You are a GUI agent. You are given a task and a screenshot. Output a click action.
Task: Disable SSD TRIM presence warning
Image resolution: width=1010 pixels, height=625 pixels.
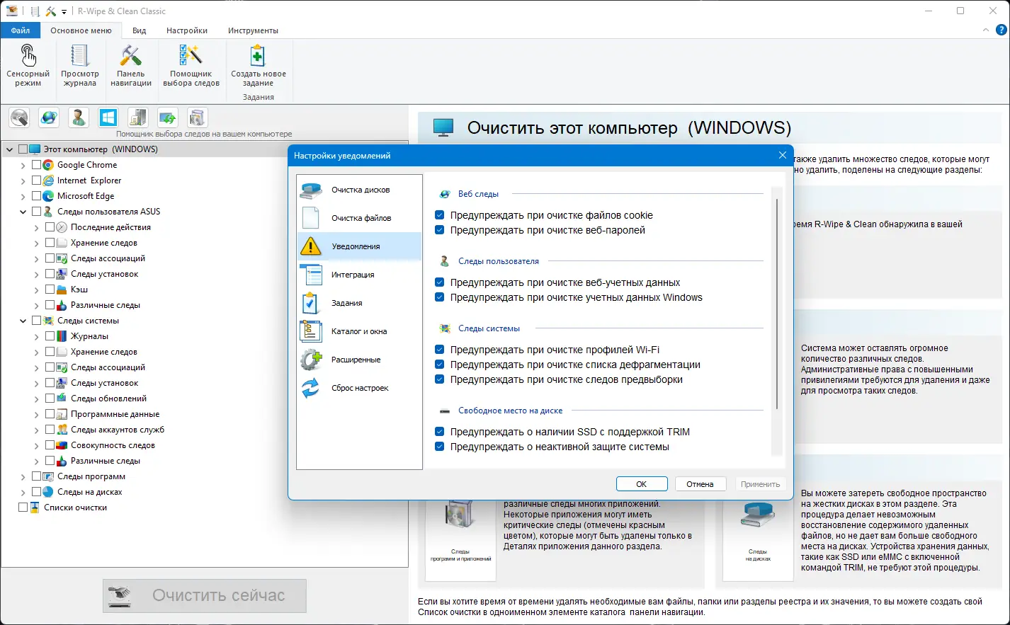[x=441, y=432]
